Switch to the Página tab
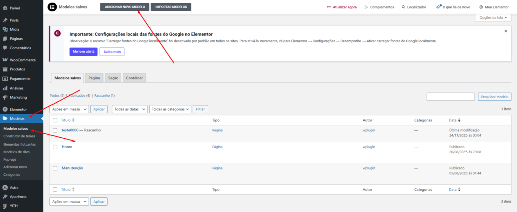 94,78
